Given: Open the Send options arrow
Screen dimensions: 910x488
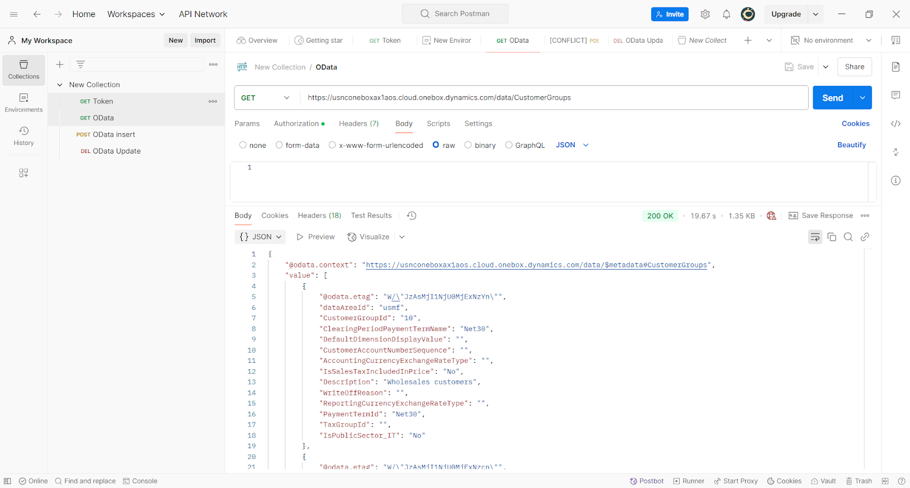Looking at the screenshot, I should tap(862, 98).
